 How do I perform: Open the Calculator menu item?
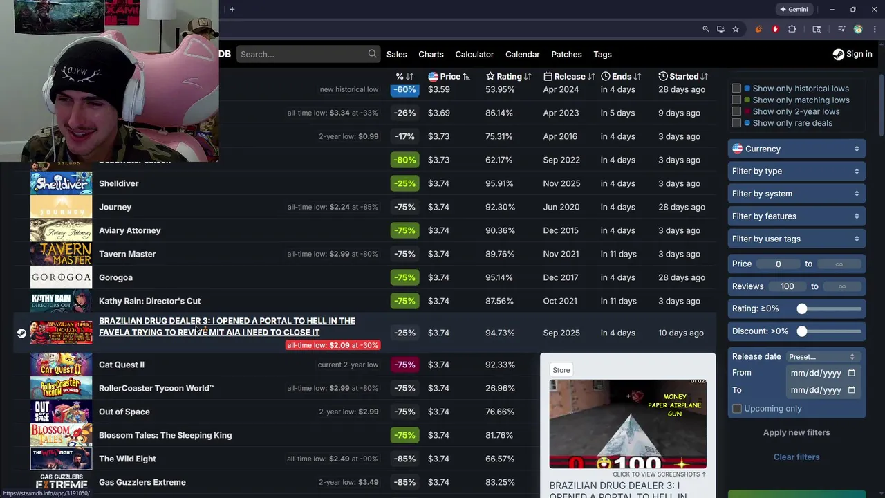pyautogui.click(x=474, y=54)
